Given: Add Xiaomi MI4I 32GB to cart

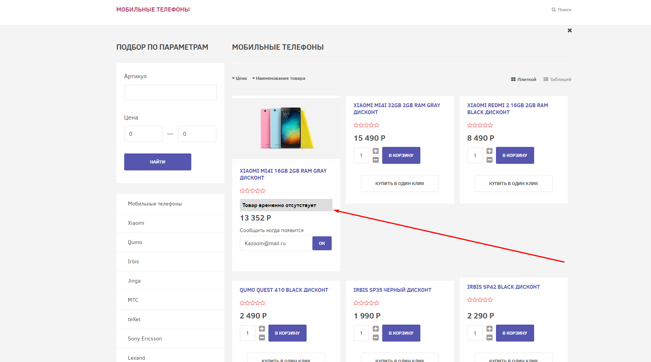Looking at the screenshot, I should (x=401, y=155).
